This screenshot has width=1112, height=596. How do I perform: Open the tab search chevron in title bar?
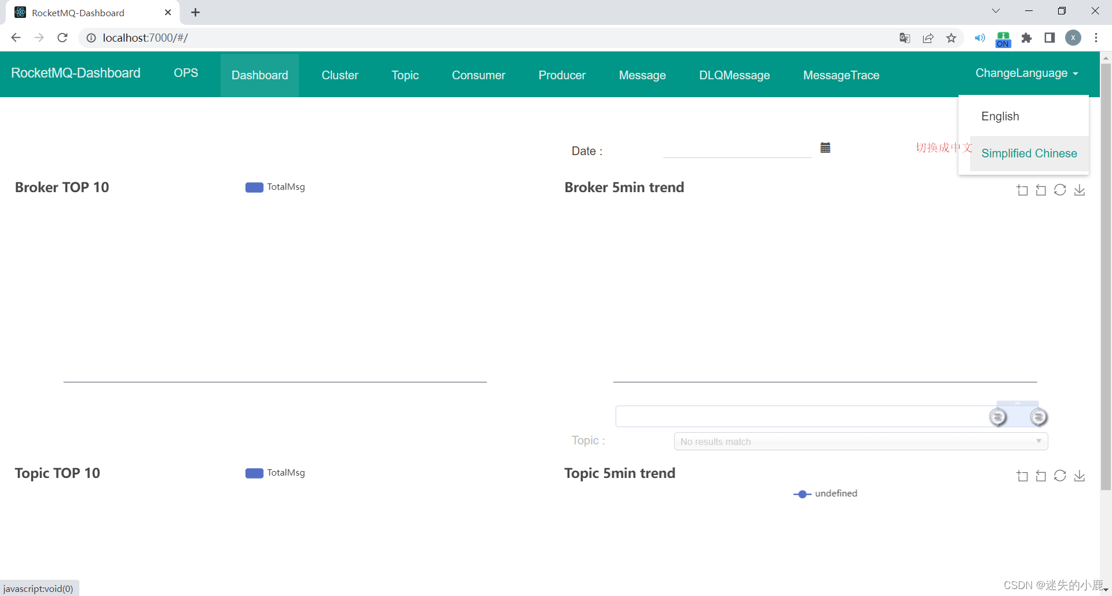click(x=996, y=11)
